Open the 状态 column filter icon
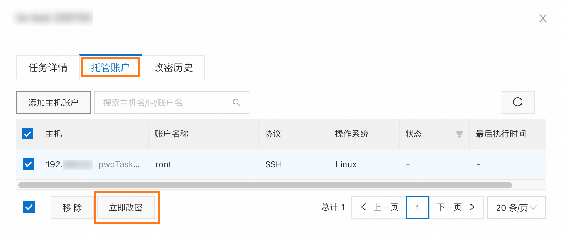562x234 pixels. pos(459,134)
